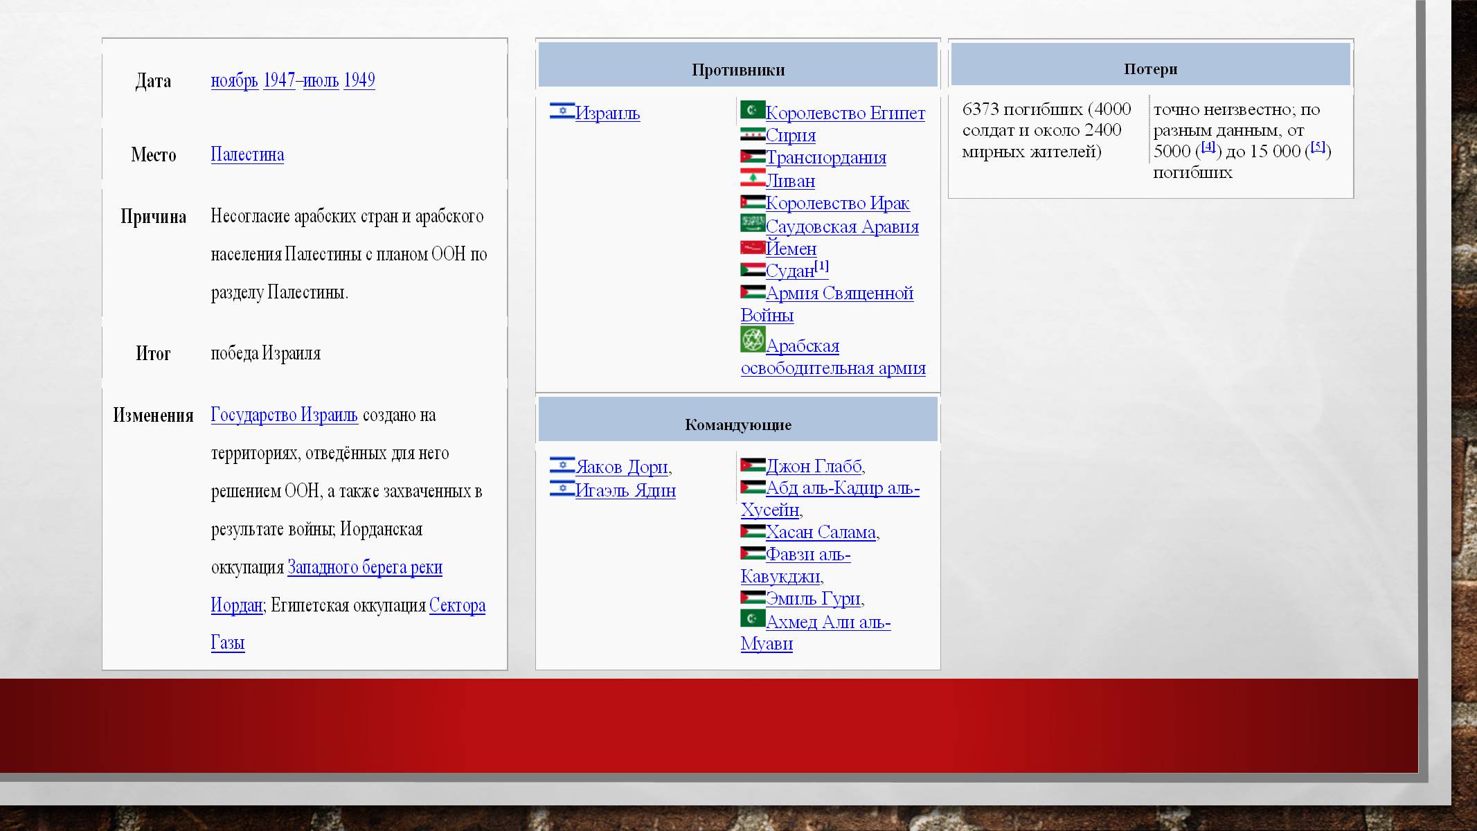Click the Итог row label

tap(153, 354)
